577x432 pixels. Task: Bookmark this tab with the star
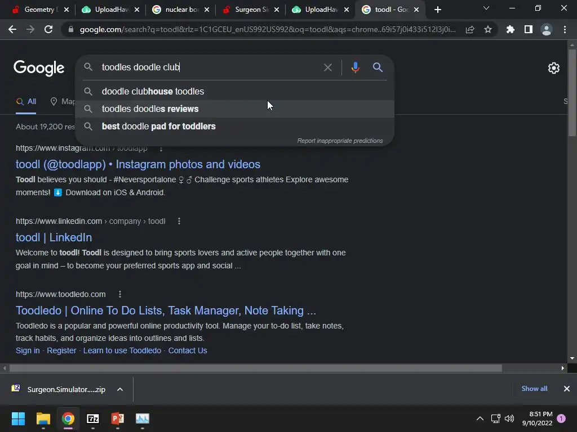click(x=488, y=29)
